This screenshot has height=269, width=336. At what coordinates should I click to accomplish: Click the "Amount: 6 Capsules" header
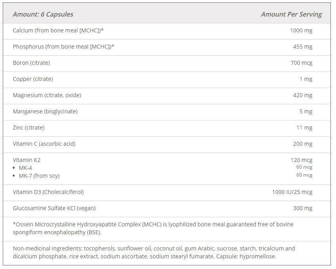43,14
